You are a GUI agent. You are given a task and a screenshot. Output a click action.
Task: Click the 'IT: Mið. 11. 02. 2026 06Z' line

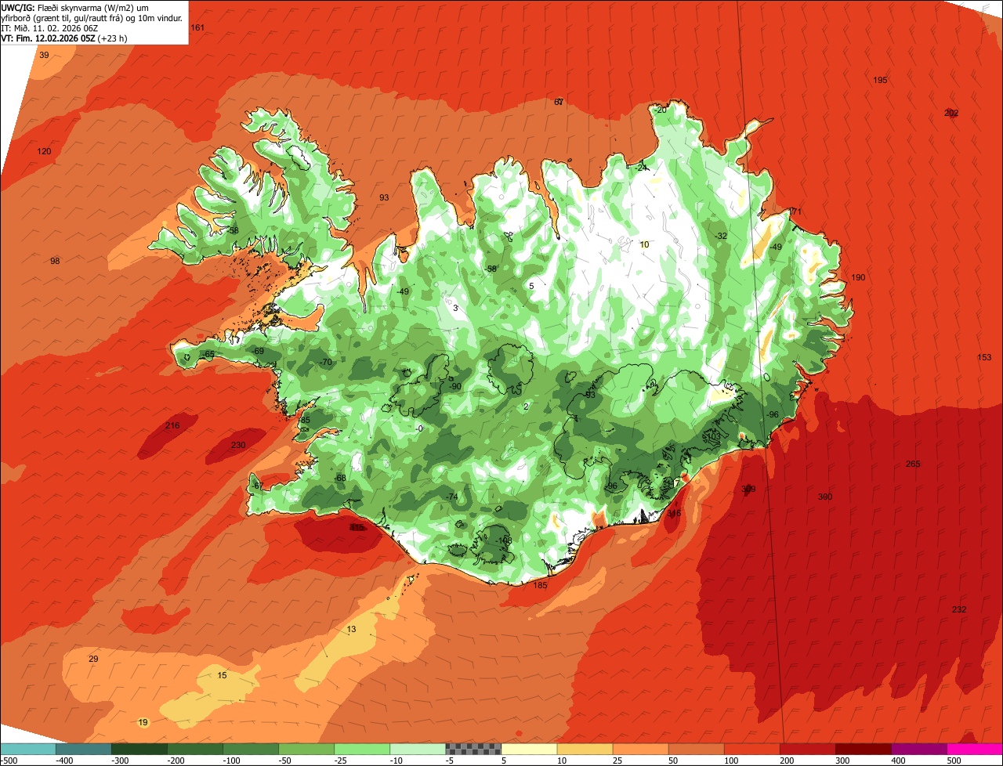coord(49,27)
